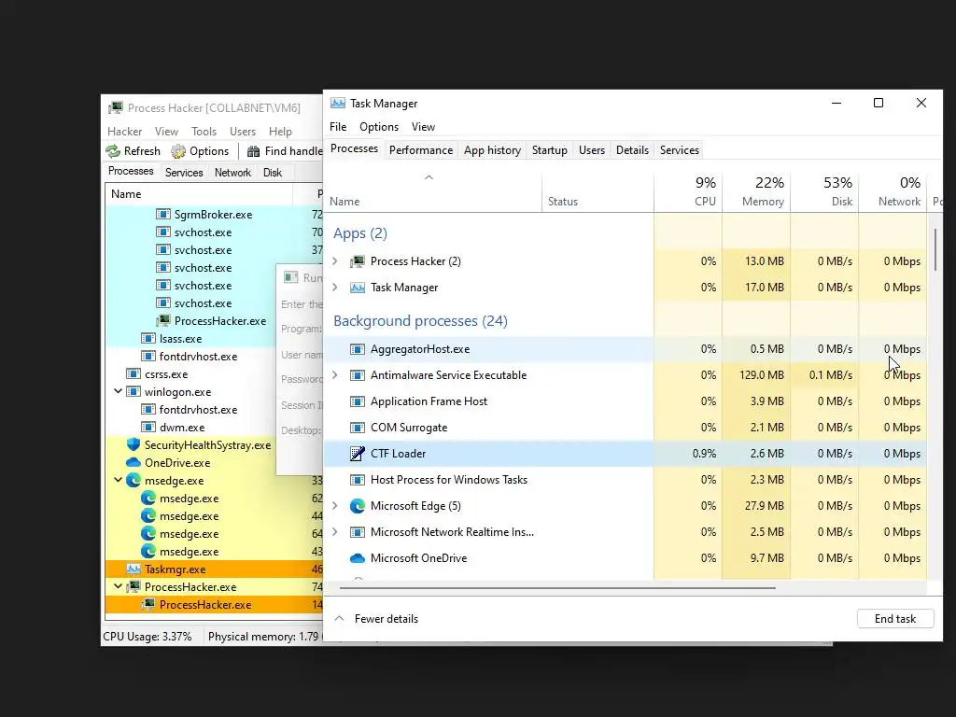Select Microsoft Edge (5) icon

click(358, 506)
